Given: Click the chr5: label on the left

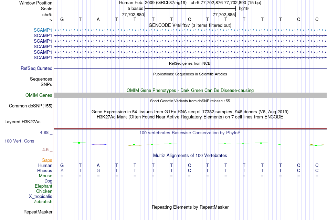Looking at the screenshot, I should coord(47,14).
